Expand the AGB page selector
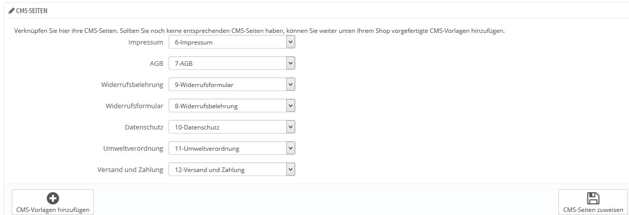Viewport: 629px width, 215px height. click(x=231, y=64)
